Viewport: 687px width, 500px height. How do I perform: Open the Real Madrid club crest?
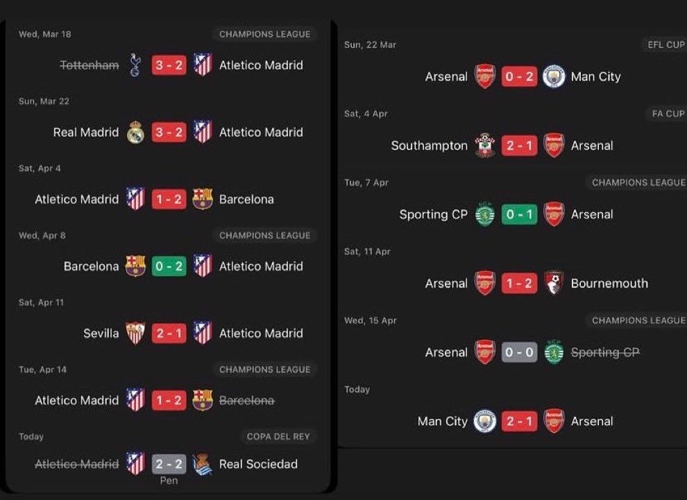[x=135, y=132]
